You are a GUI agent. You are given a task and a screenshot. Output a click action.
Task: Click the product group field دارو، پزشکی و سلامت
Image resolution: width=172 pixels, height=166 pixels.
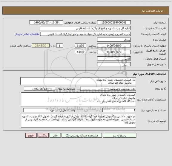[x=108, y=89]
